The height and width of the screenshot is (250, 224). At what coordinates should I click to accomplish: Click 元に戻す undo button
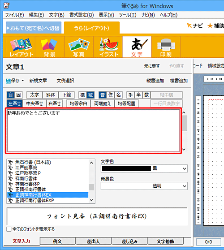151,66
